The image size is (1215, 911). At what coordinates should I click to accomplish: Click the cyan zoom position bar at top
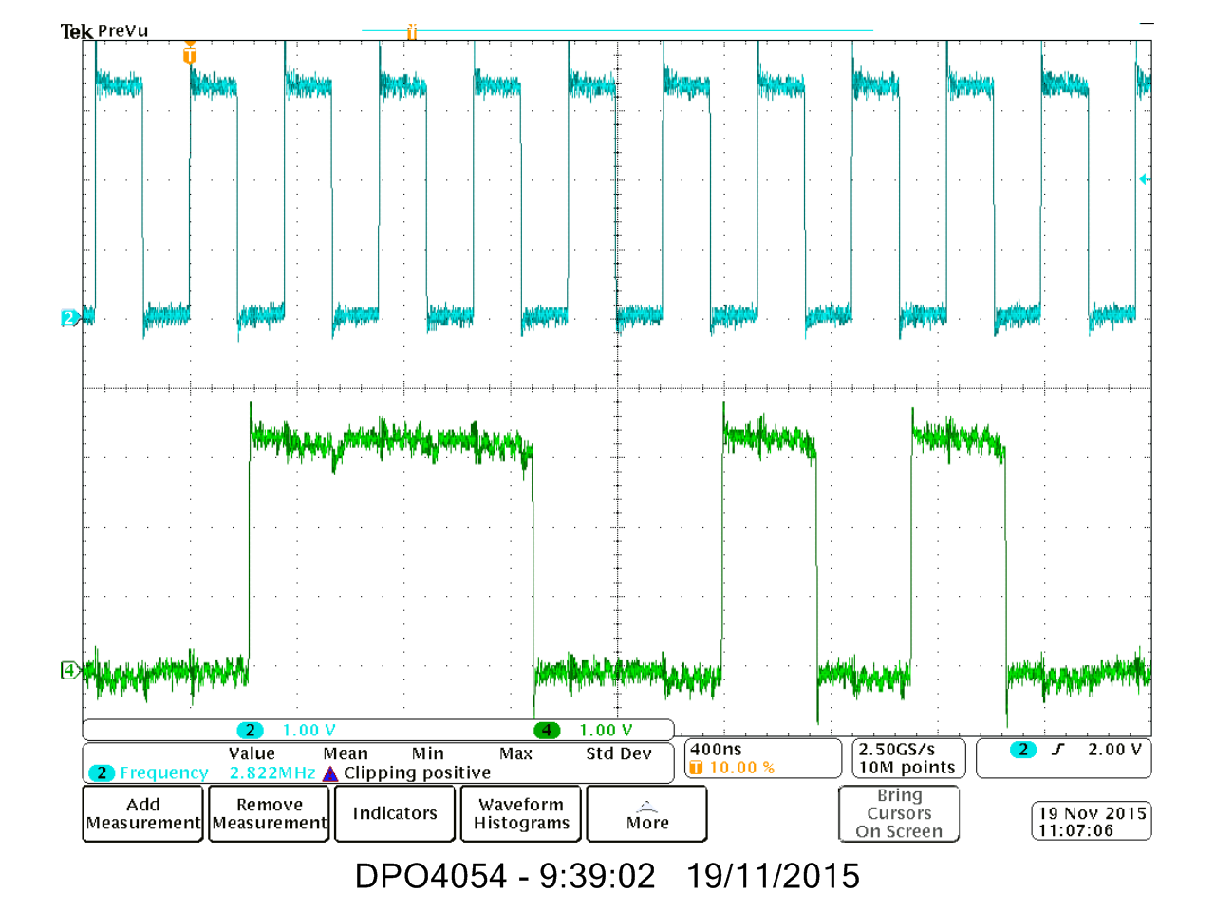(x=617, y=30)
